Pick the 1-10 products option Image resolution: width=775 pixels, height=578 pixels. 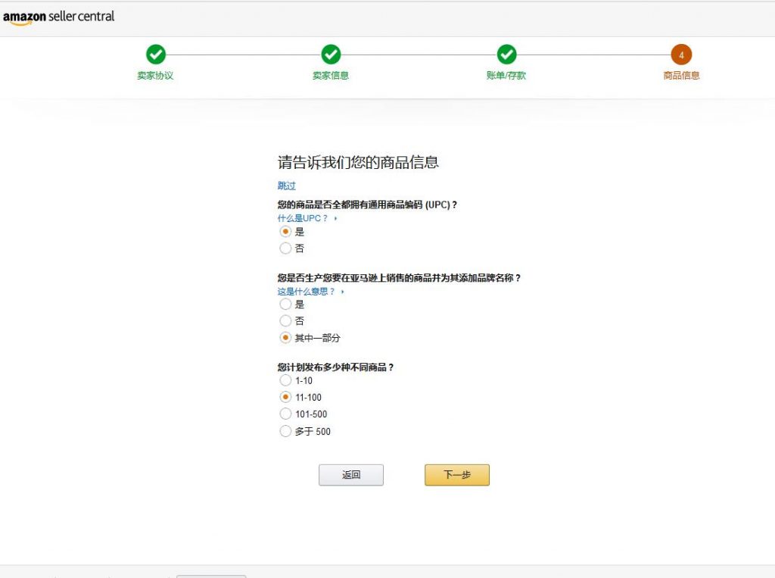click(285, 380)
